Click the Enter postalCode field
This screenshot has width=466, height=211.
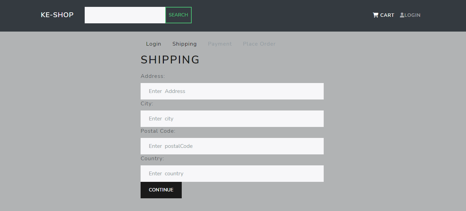pos(232,146)
